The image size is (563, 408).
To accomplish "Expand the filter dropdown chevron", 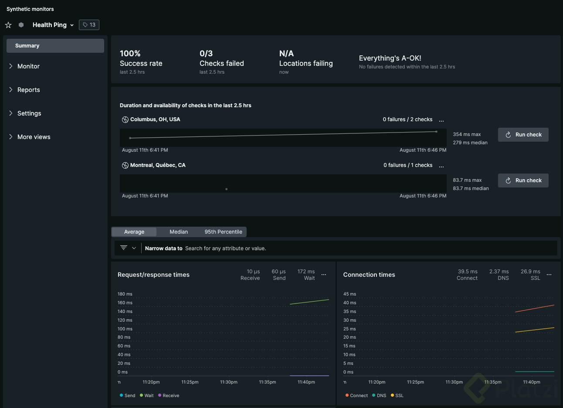I will [134, 248].
